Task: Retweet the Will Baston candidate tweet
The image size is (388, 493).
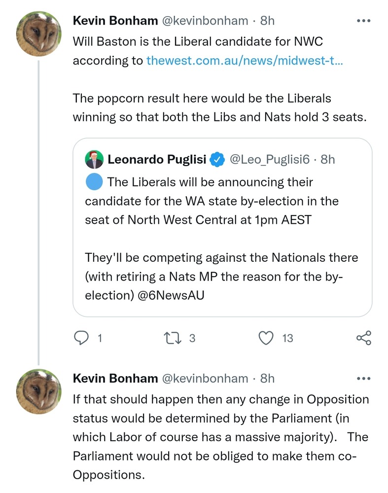Action: (174, 338)
